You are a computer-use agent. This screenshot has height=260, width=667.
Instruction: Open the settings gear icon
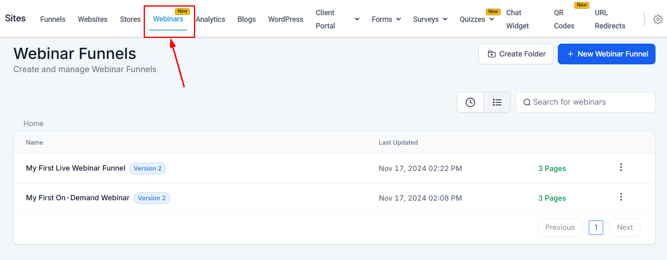coord(658,19)
